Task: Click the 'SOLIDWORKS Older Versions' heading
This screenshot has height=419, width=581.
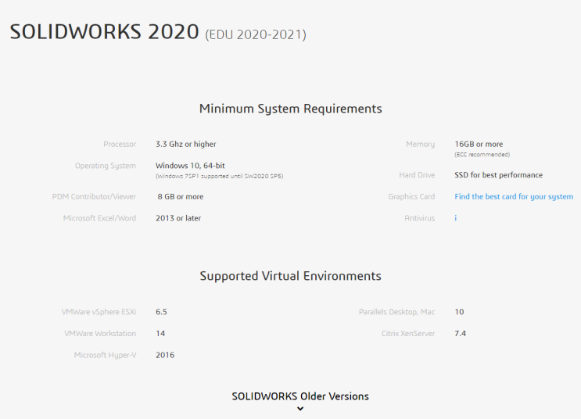Action: click(300, 396)
